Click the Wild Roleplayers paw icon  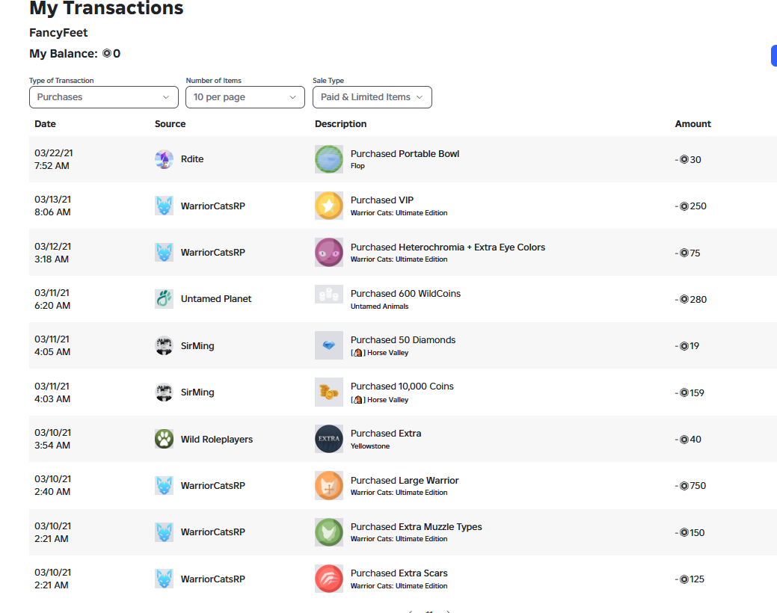[164, 439]
